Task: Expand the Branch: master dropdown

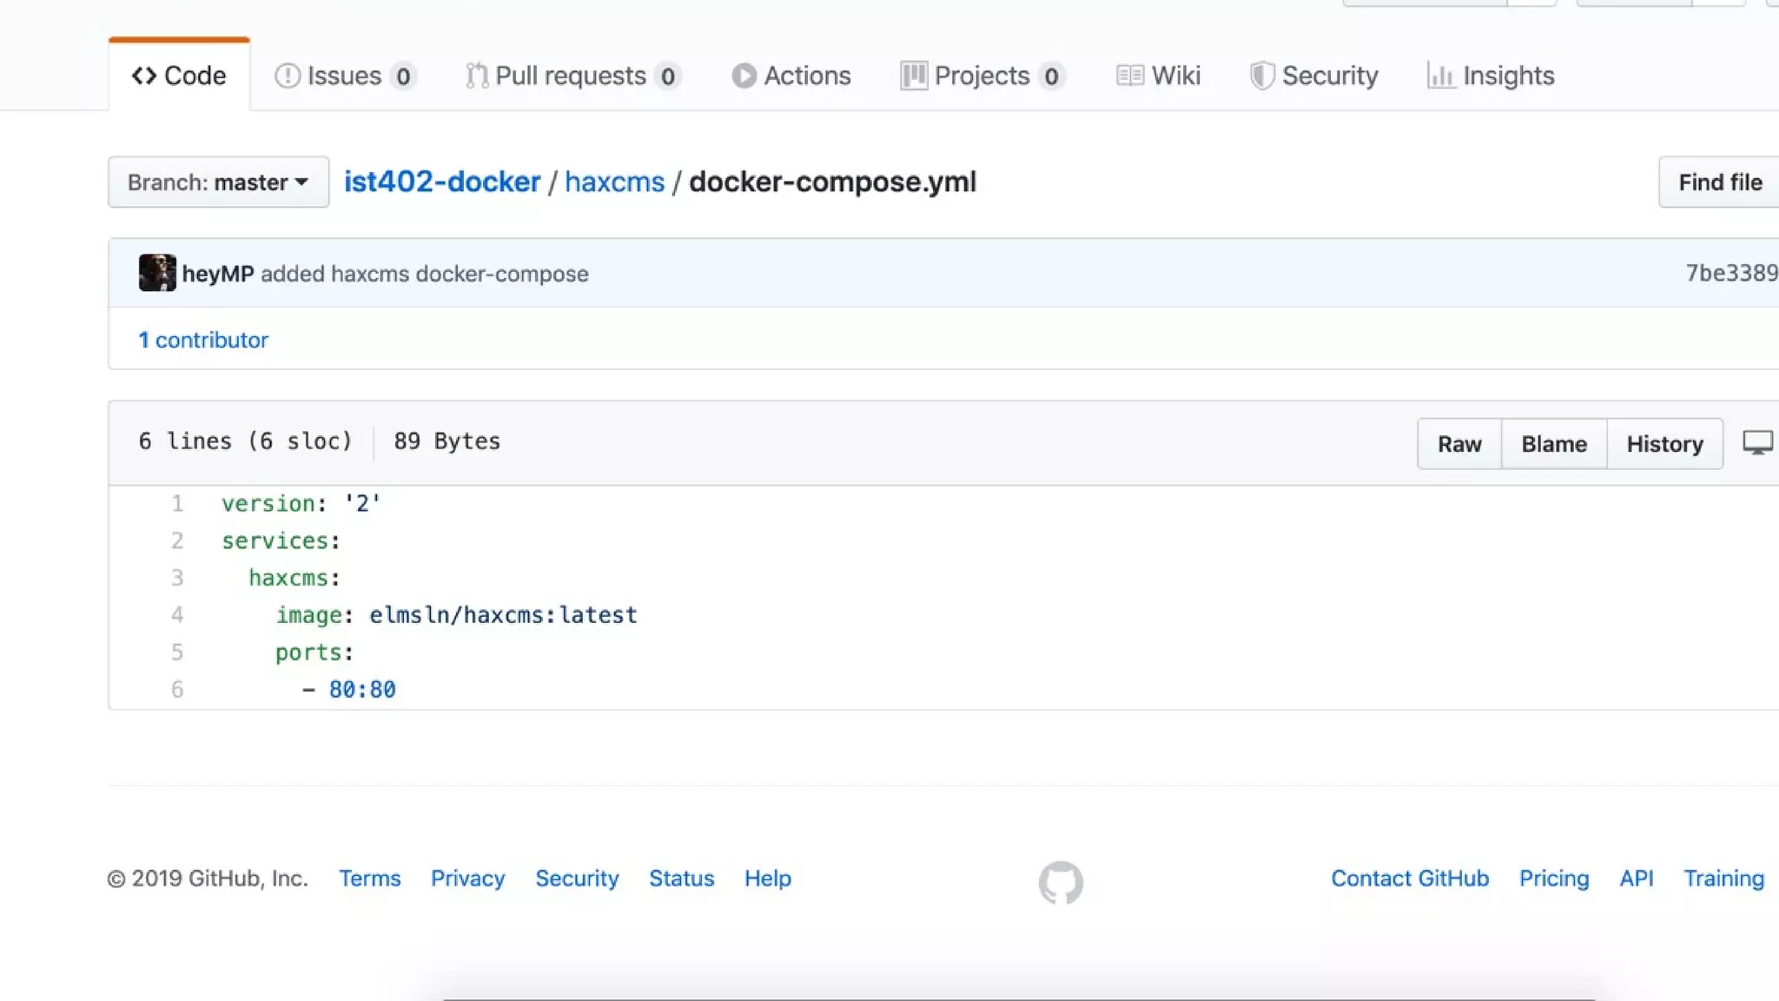Action: 218,182
